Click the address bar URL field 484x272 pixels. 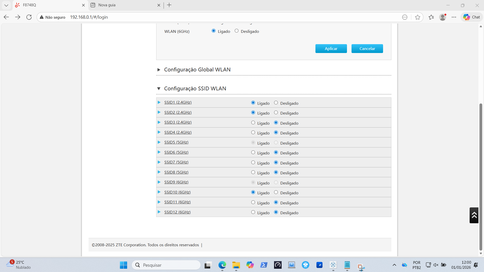[202, 17]
